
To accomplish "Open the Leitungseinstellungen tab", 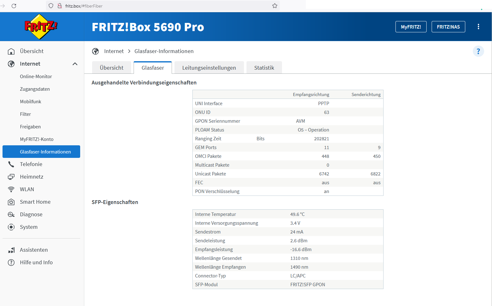I will click(209, 68).
